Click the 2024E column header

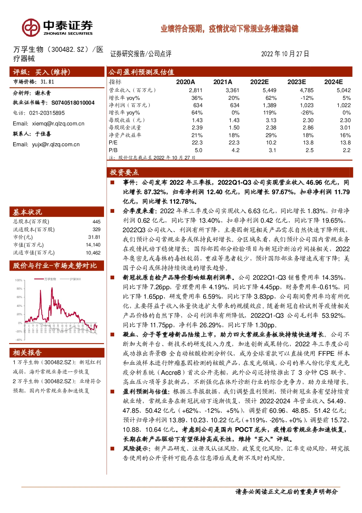(x=334, y=82)
